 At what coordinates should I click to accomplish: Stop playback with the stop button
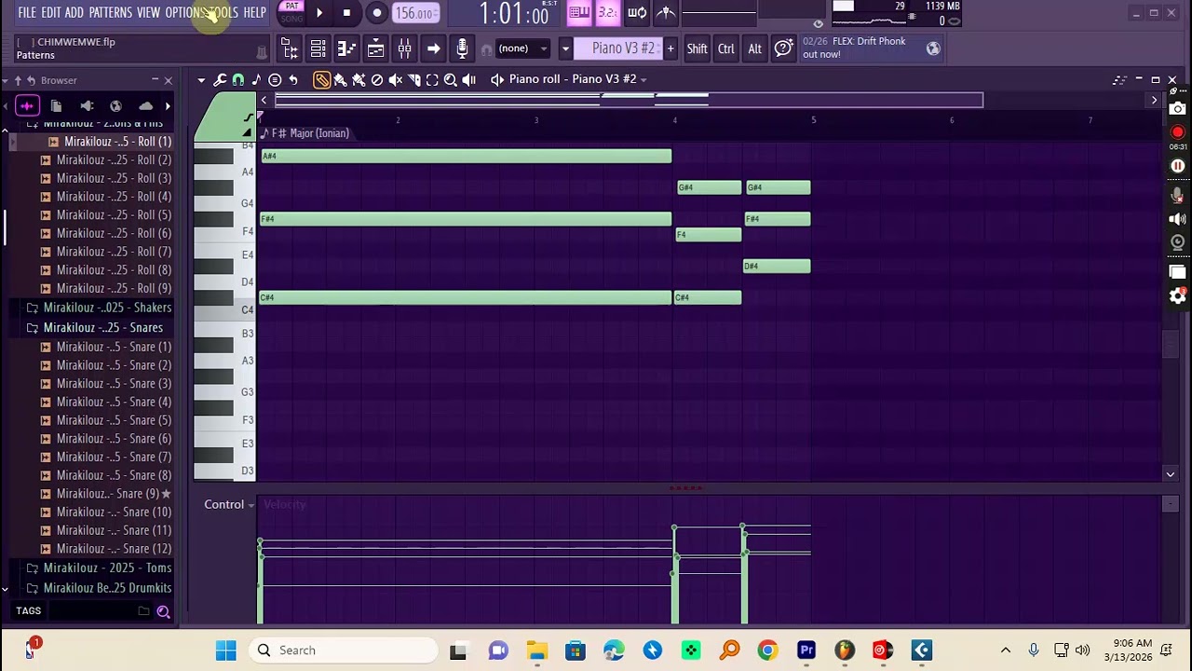[346, 13]
